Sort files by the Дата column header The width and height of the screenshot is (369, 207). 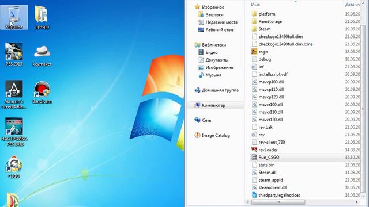[352, 5]
